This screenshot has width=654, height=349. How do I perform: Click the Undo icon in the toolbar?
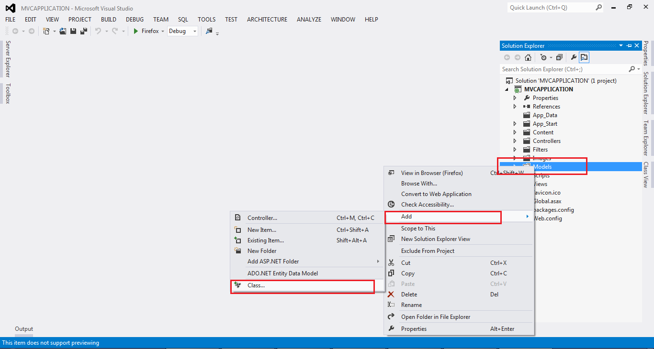tap(98, 31)
